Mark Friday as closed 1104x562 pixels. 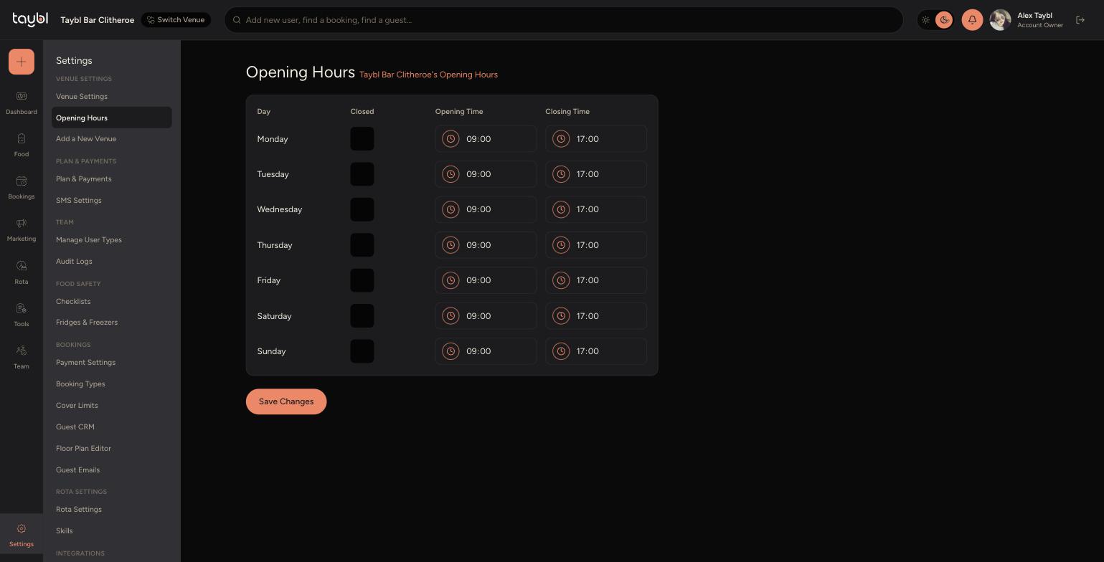362,280
